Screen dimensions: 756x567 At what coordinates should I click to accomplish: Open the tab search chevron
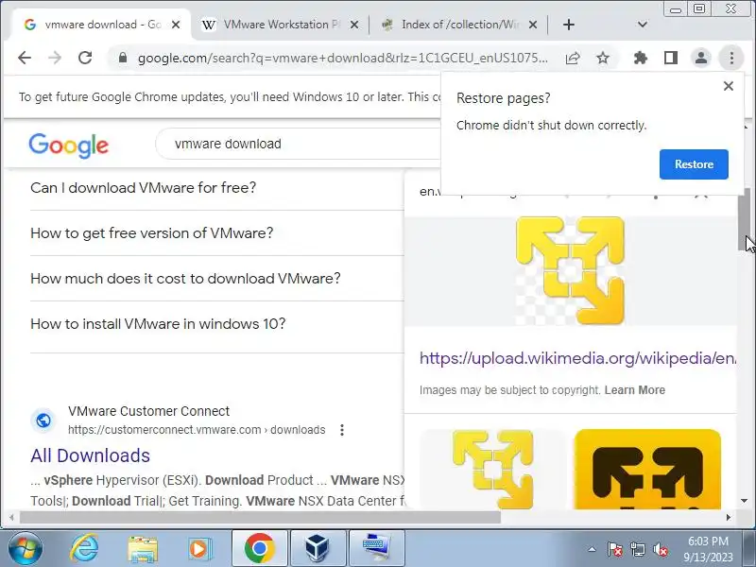tap(643, 25)
